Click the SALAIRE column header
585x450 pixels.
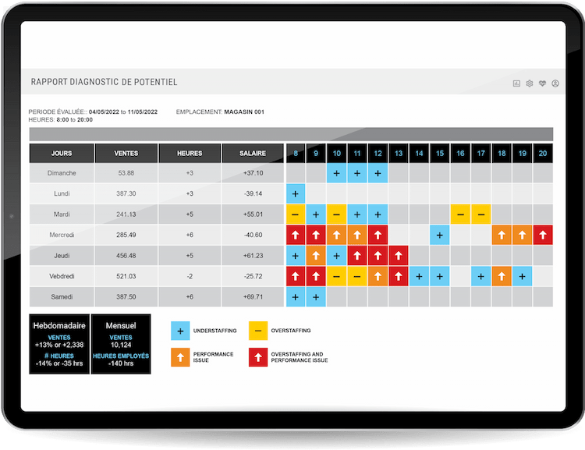point(253,153)
